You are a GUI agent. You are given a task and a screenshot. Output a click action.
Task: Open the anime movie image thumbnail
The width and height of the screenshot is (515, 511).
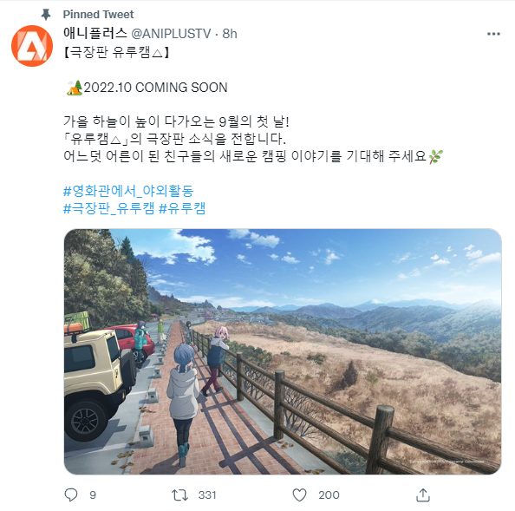283,351
